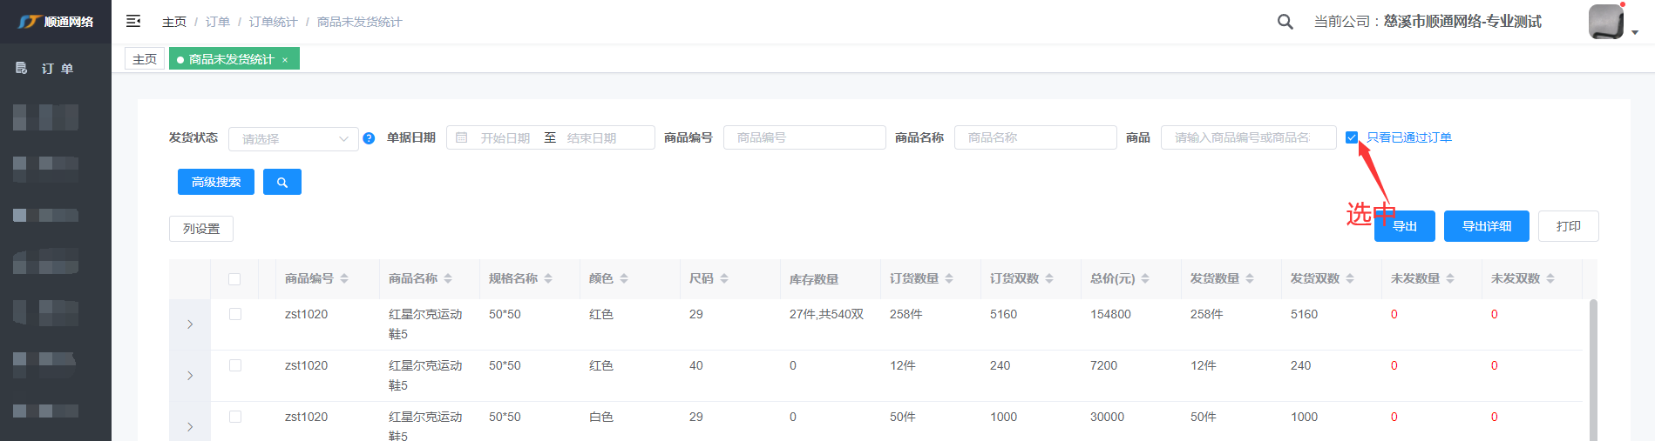Click the help question mark beside 发货状态
The height and width of the screenshot is (441, 1655).
click(x=369, y=138)
